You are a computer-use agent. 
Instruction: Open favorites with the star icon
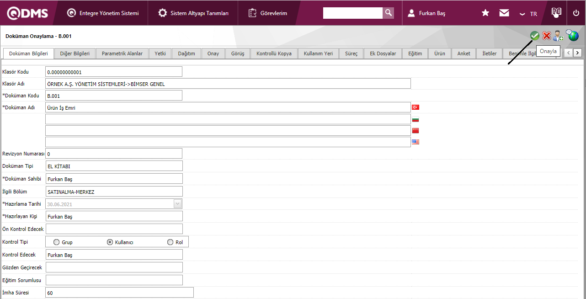[485, 13]
